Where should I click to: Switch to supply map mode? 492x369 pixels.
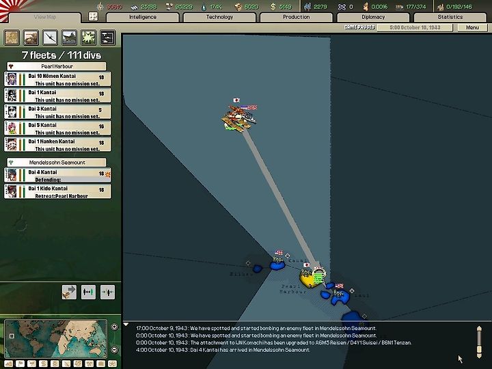55,364
